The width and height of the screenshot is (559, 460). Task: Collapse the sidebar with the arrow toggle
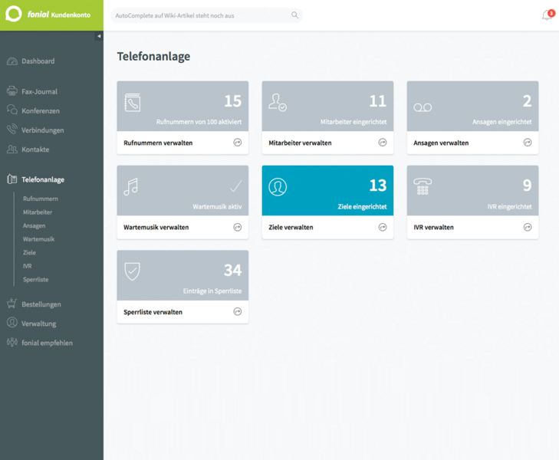click(99, 36)
